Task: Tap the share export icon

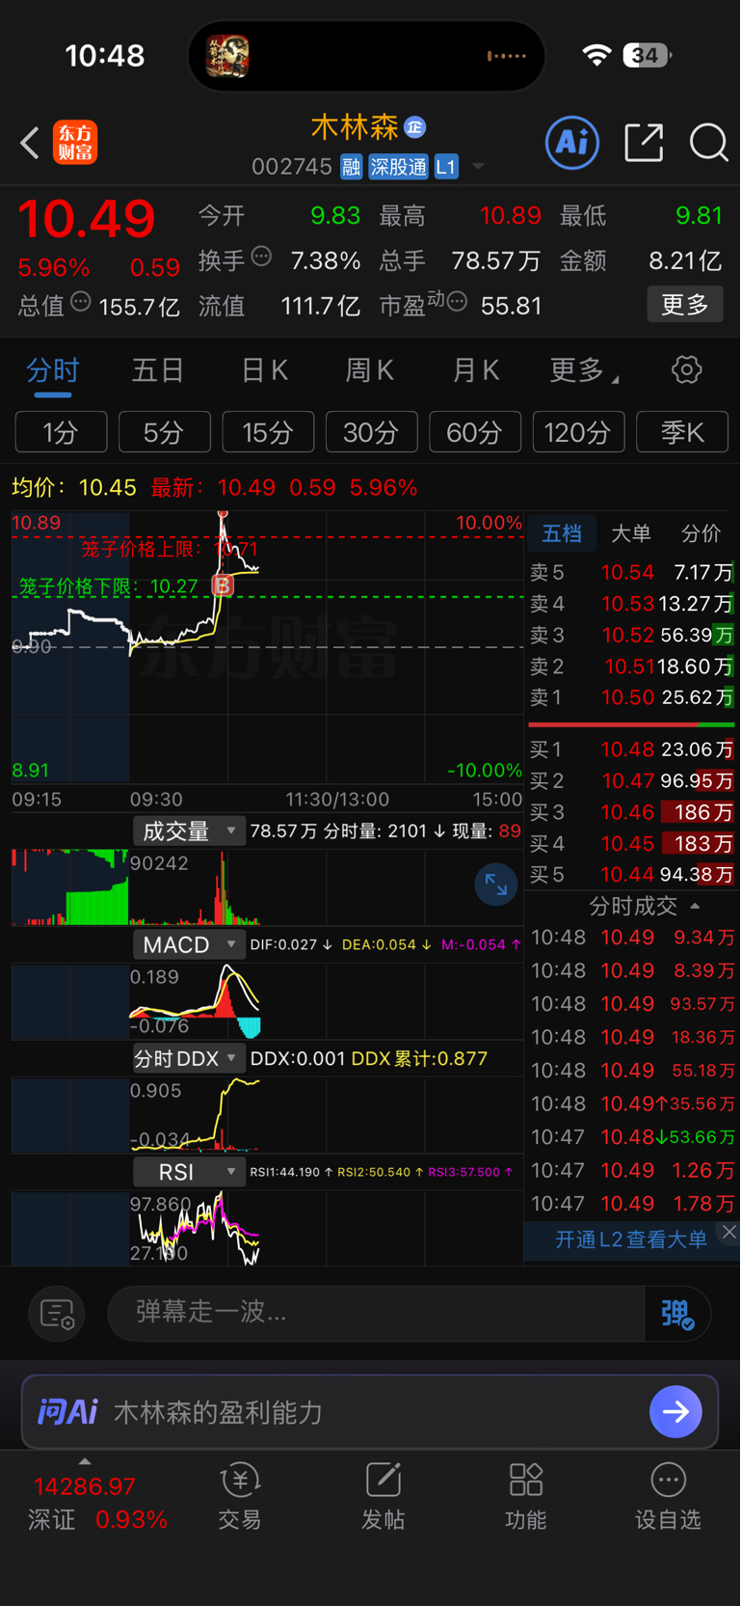Action: (x=644, y=143)
